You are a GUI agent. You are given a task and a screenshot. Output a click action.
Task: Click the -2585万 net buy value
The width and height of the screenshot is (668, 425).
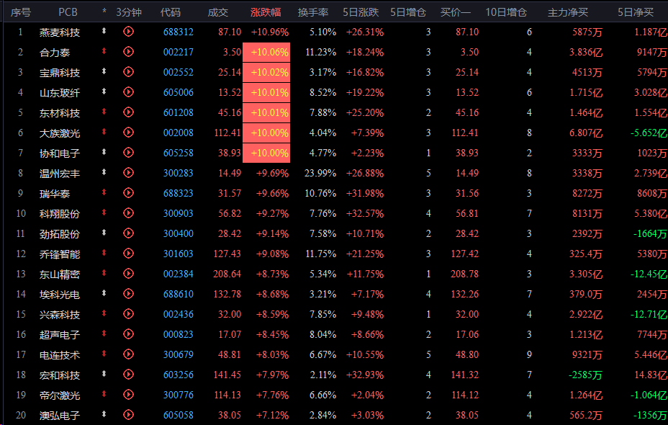[x=585, y=375]
